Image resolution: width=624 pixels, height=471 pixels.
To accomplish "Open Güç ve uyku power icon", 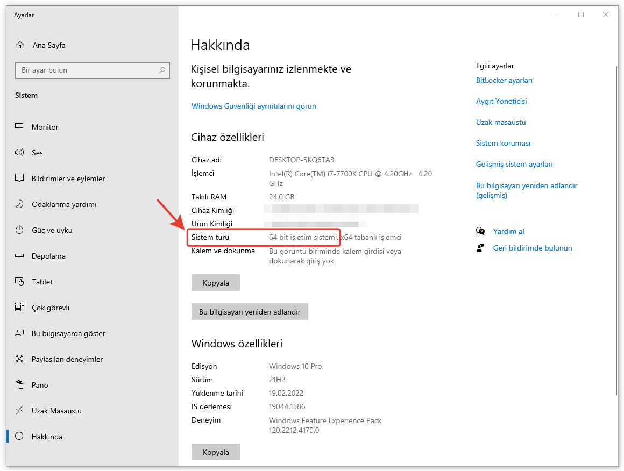I will pos(19,230).
